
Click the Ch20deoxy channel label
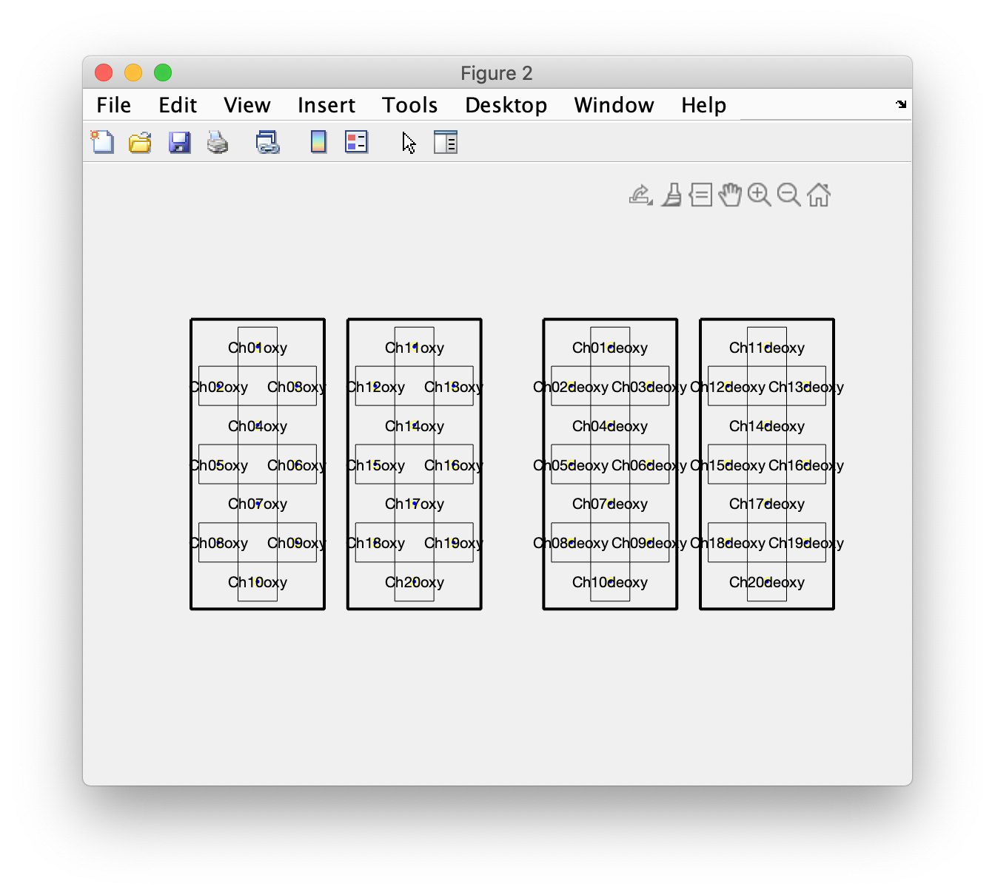(x=767, y=582)
